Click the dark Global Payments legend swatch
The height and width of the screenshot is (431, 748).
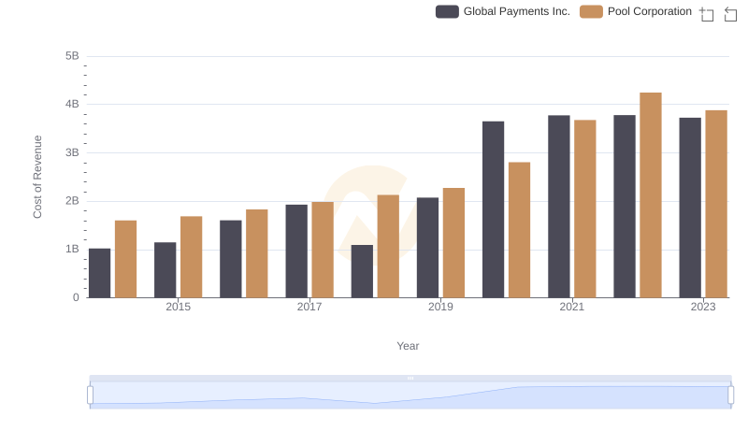(447, 11)
